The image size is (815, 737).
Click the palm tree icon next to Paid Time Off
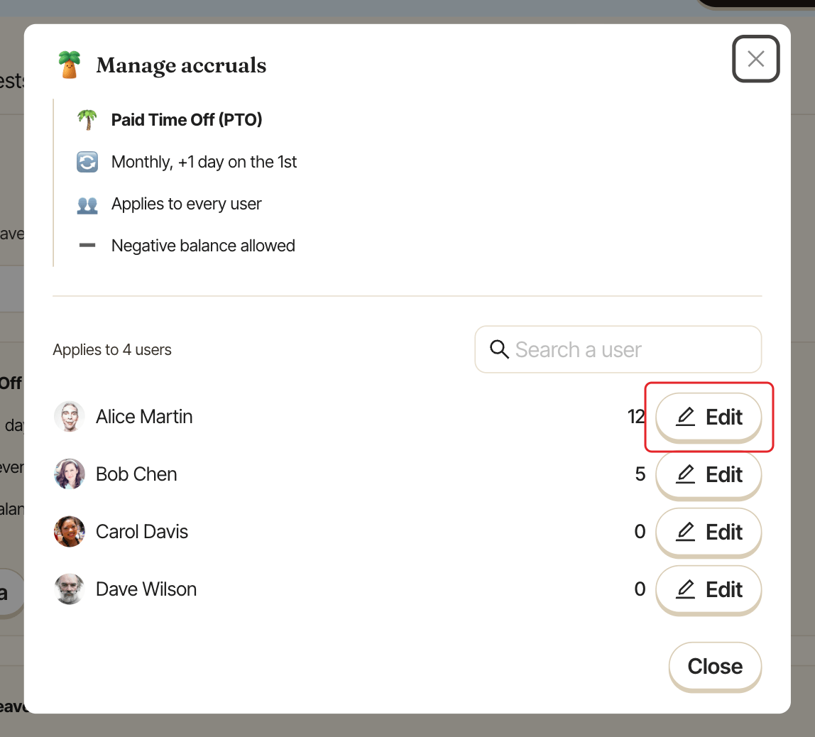(87, 119)
